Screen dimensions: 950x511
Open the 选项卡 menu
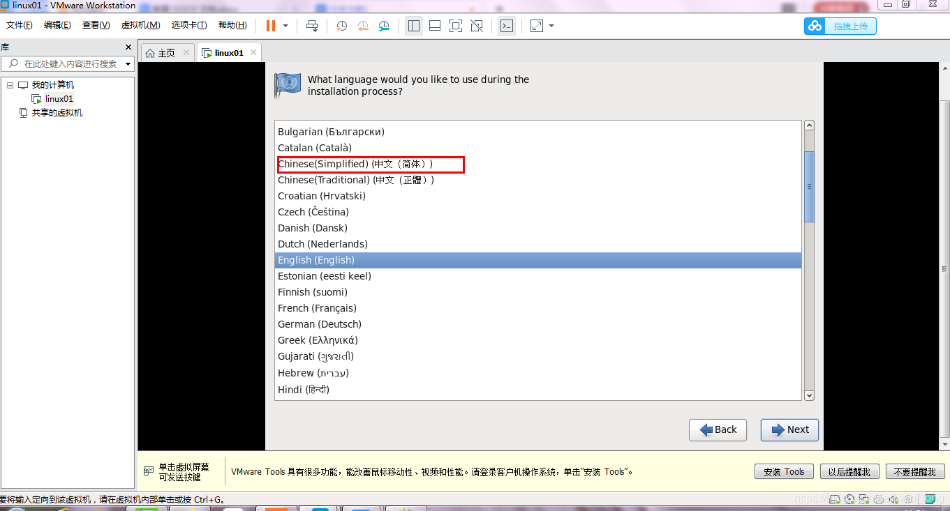pos(189,25)
